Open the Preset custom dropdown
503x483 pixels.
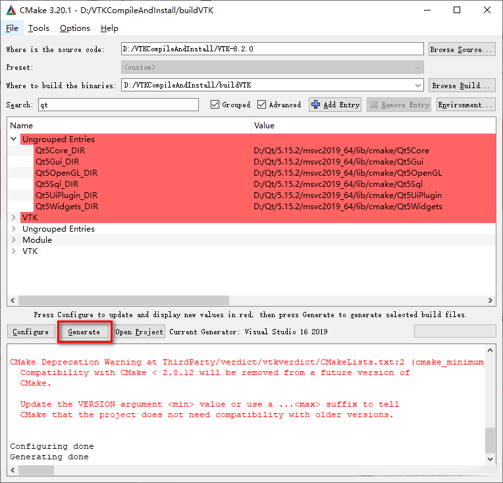[273, 67]
